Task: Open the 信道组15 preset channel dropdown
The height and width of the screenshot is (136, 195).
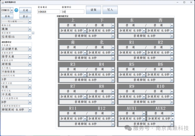Action: pos(16,37)
